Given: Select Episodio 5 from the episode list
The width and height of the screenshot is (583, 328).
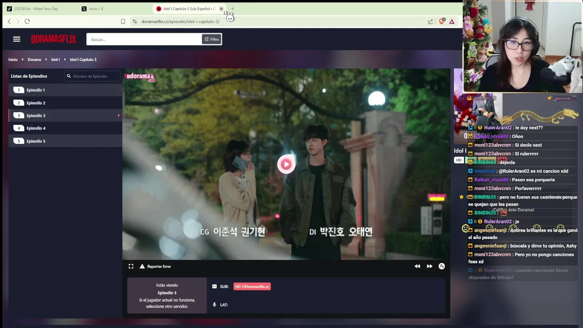Looking at the screenshot, I should (x=66, y=141).
